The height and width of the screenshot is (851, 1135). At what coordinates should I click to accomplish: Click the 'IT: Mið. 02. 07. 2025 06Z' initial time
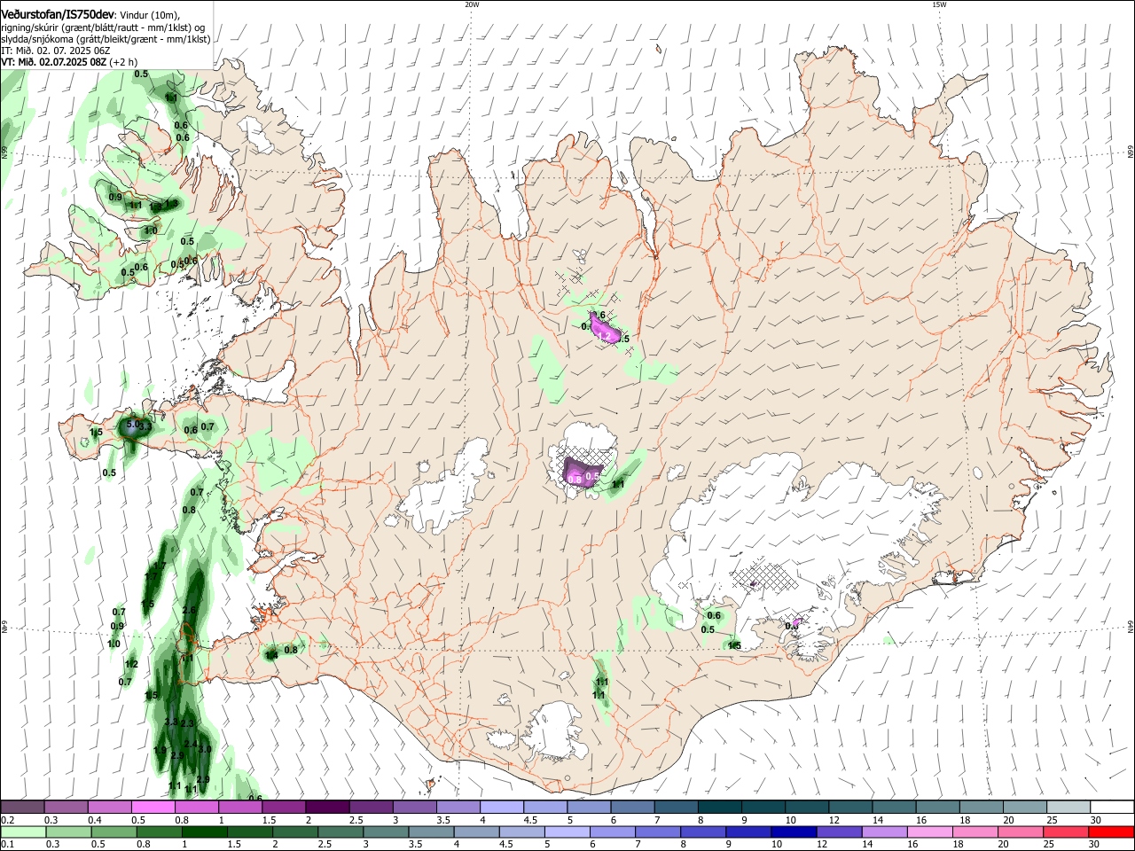coord(55,51)
